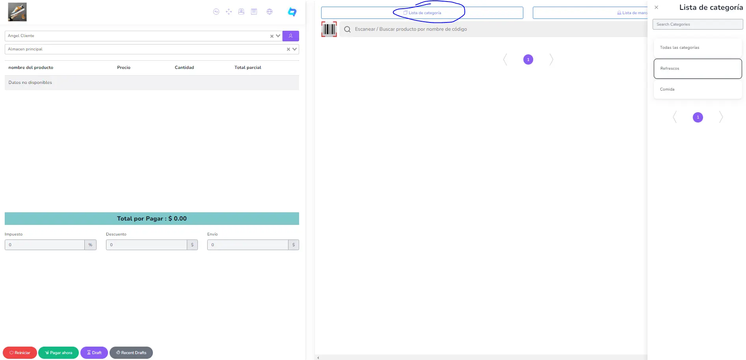Viewport: 746px width, 360px height.
Task: Click the store logo thumbnail
Action: coord(17,12)
